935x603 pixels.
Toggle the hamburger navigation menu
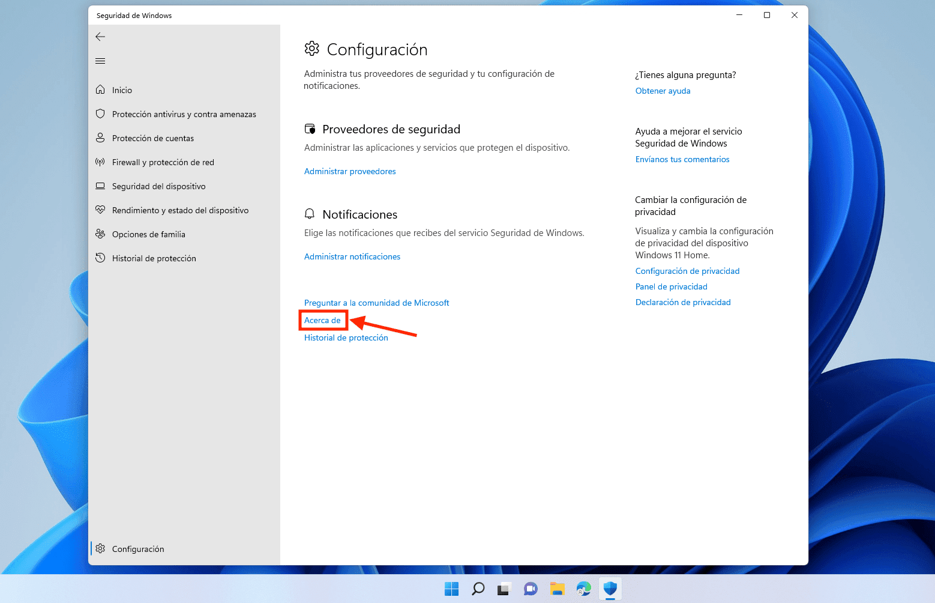pos(100,61)
